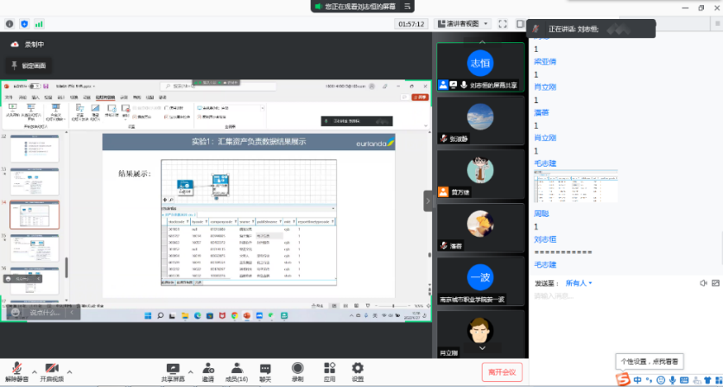Click the send image icon in chat

[715, 282]
